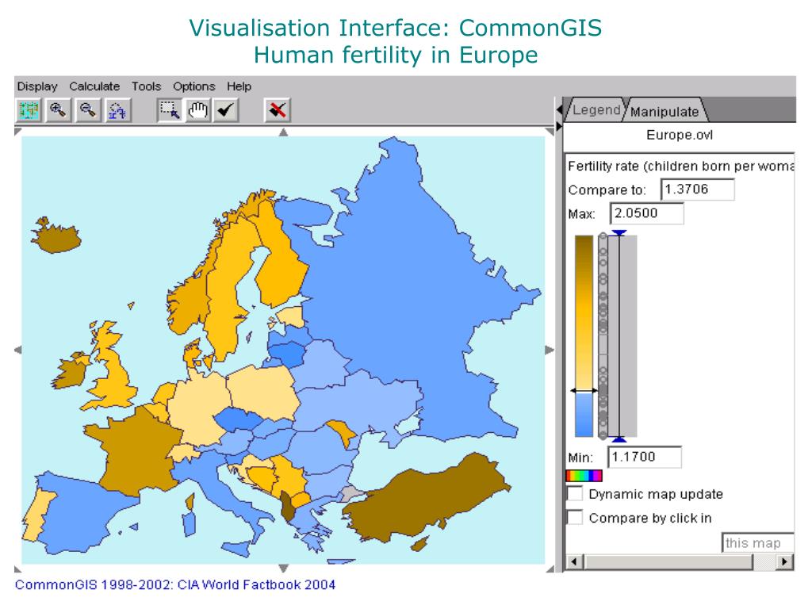Open the Display menu
Image resolution: width=812 pixels, height=609 pixels.
pos(37,86)
